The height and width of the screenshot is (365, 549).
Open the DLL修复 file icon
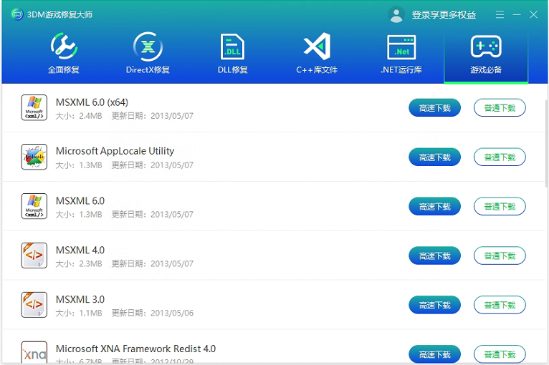tap(232, 47)
